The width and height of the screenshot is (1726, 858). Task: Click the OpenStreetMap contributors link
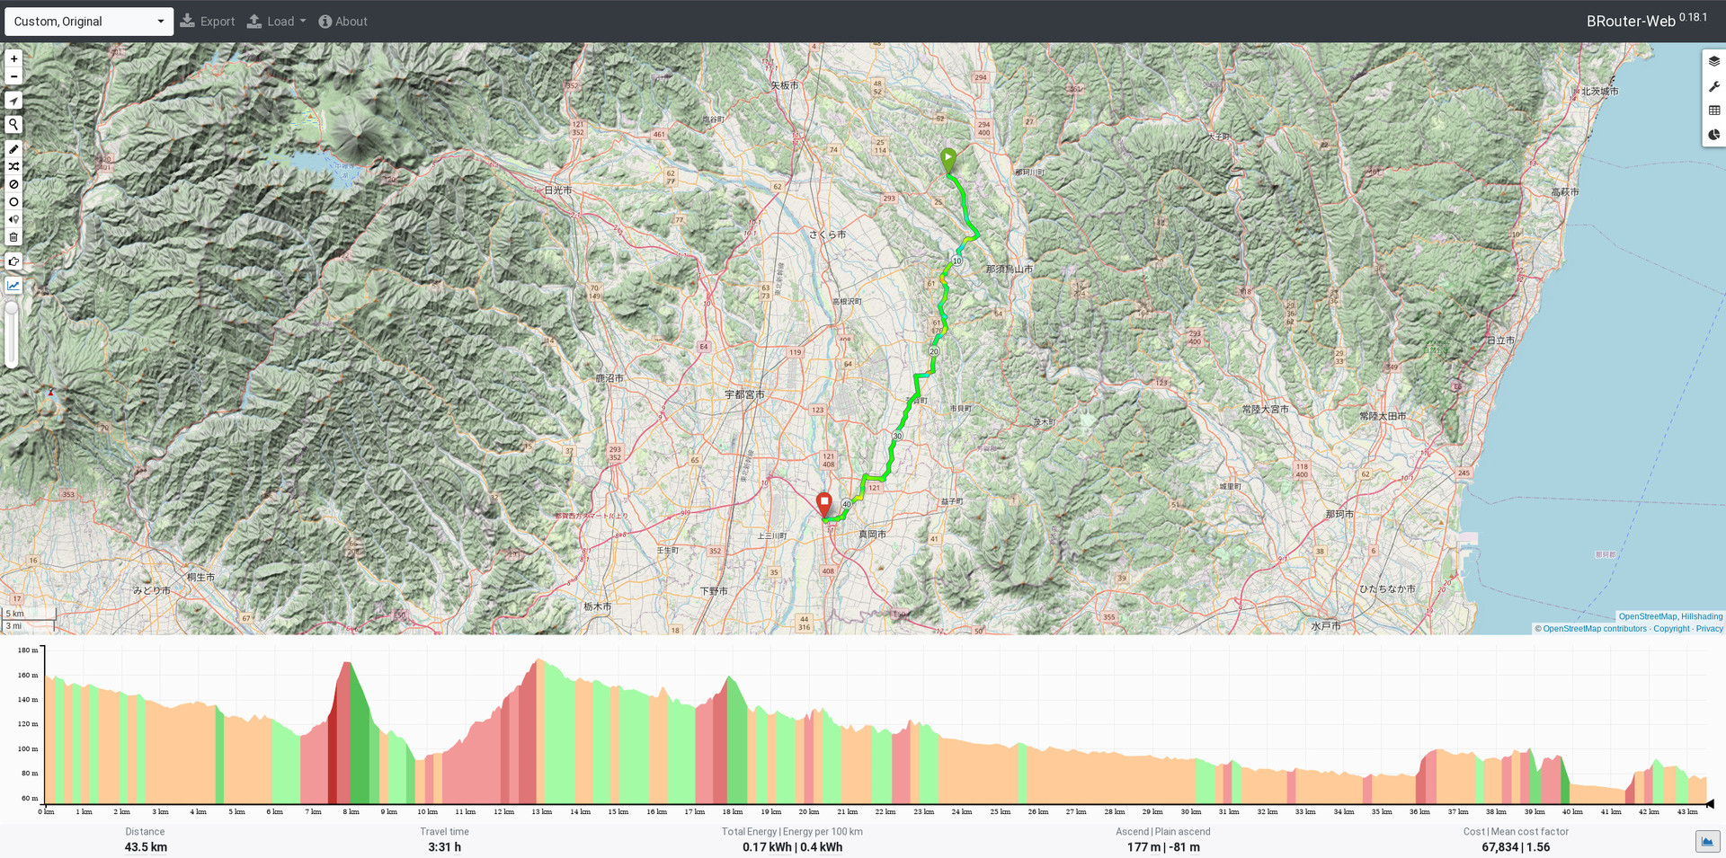click(1594, 629)
